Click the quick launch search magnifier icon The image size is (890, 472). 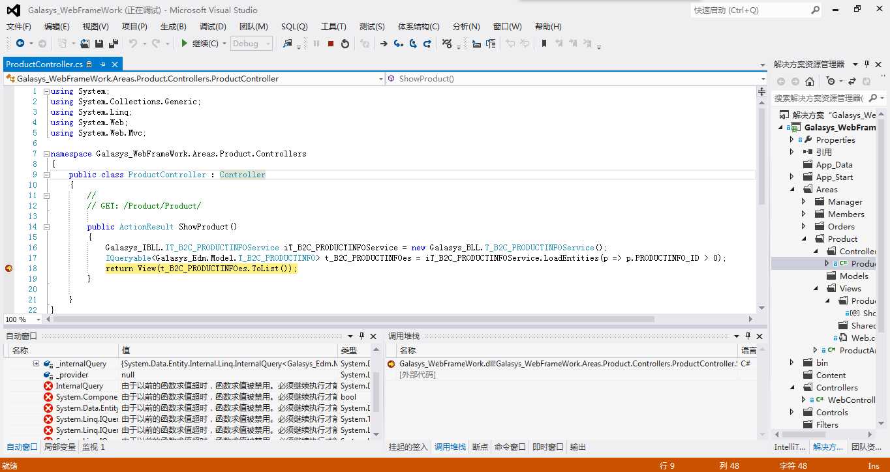[x=816, y=10]
